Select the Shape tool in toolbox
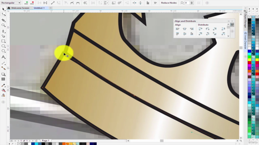The width and height of the screenshot is (259, 145). point(3,14)
